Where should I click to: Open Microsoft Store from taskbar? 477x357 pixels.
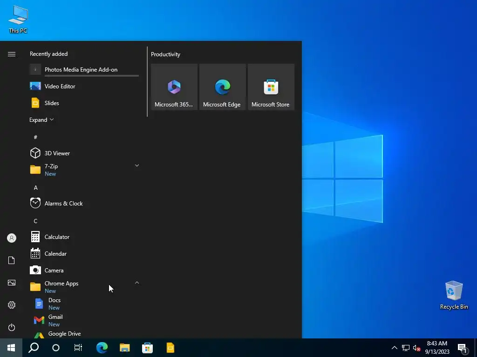point(148,348)
